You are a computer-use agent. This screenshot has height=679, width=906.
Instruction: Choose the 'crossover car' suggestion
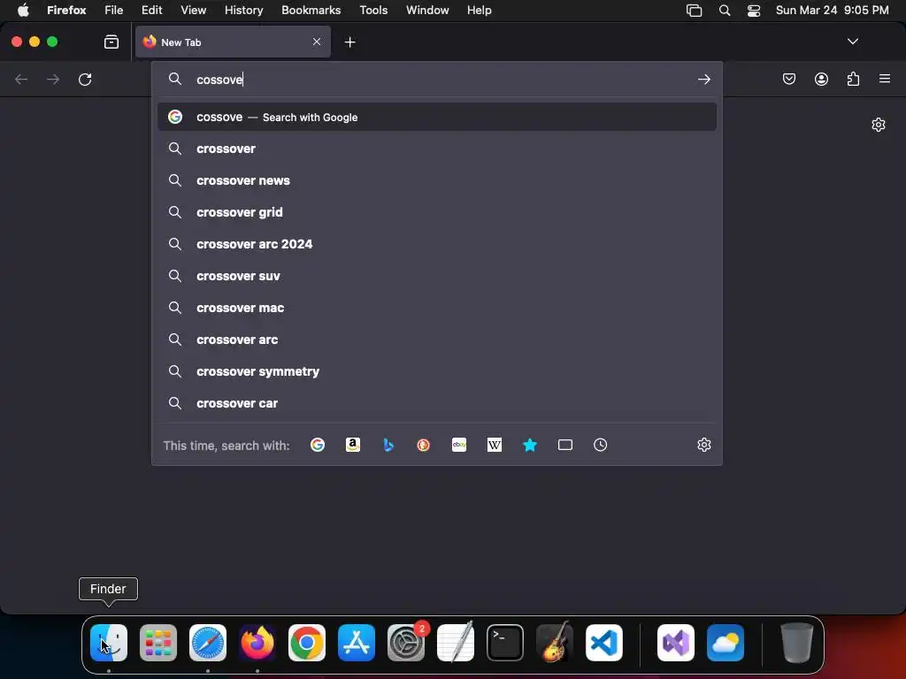(x=437, y=403)
